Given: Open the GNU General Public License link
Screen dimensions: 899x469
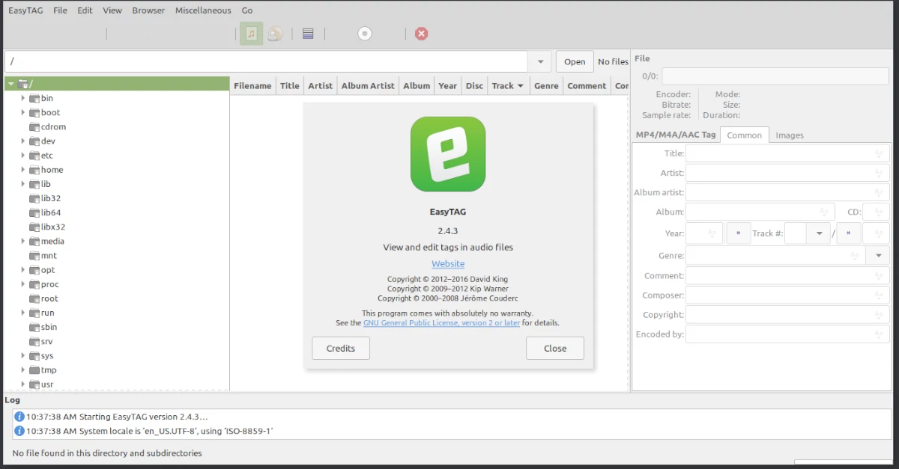Looking at the screenshot, I should [x=442, y=323].
